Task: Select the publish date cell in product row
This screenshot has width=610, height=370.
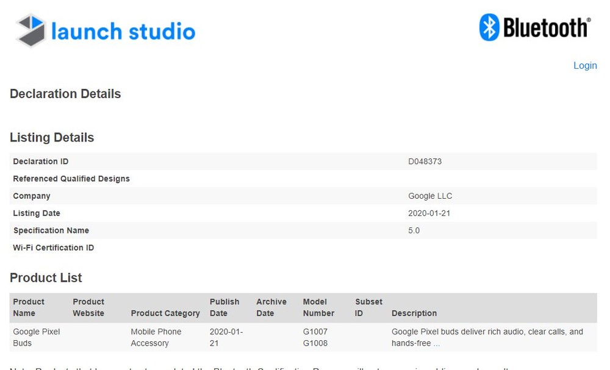Action: click(x=226, y=337)
